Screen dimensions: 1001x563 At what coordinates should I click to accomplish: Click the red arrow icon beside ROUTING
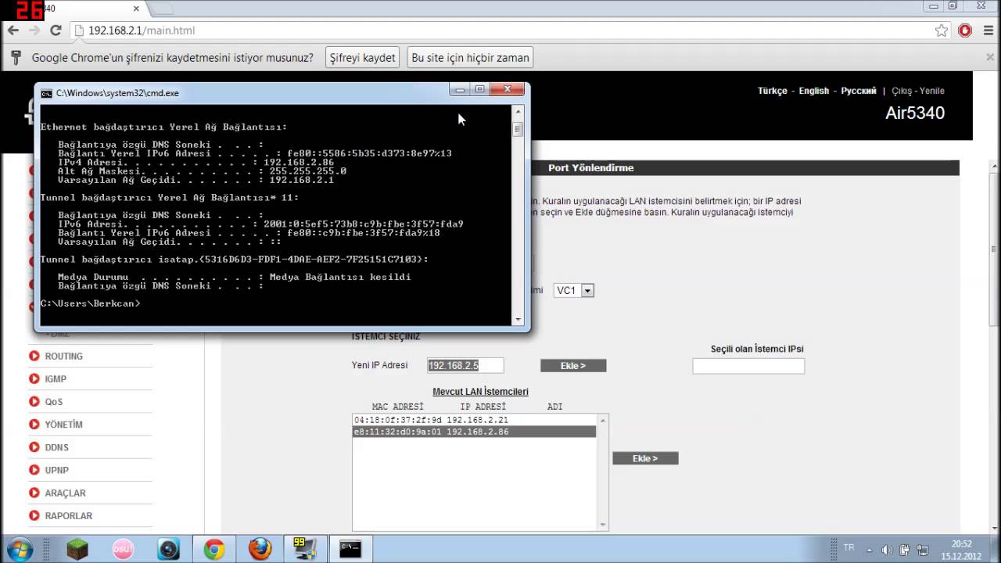click(34, 356)
